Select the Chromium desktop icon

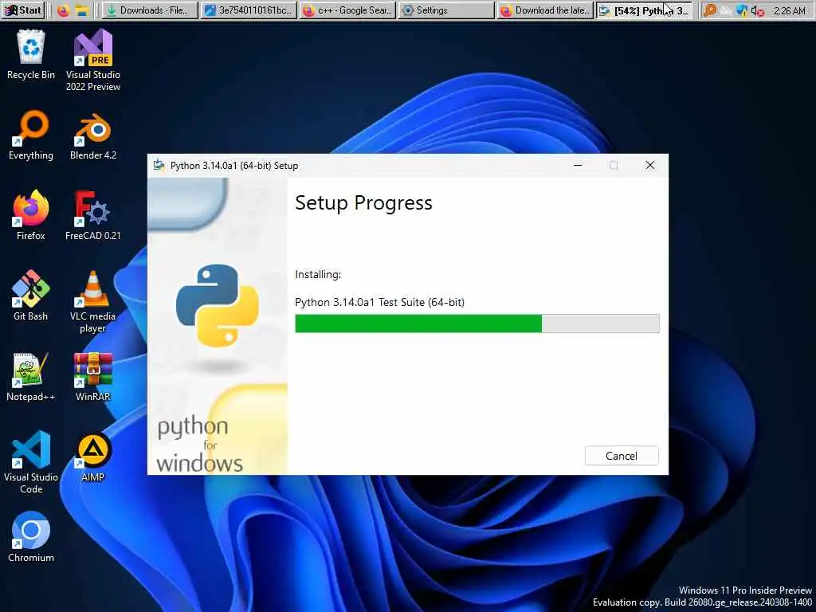(31, 536)
